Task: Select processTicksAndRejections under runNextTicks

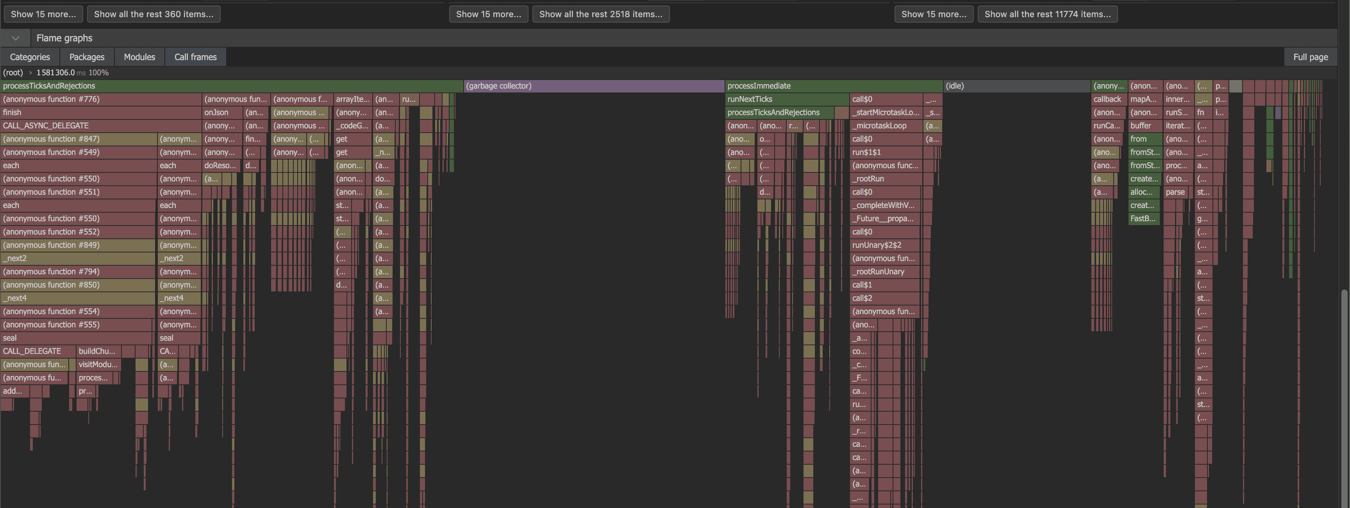Action: [x=780, y=113]
